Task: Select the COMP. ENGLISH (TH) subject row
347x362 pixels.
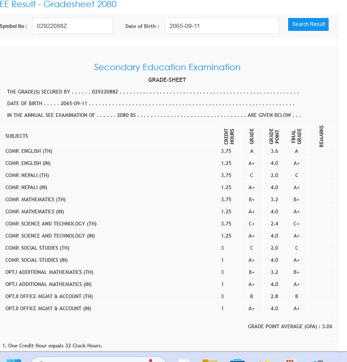Action: click(x=29, y=151)
